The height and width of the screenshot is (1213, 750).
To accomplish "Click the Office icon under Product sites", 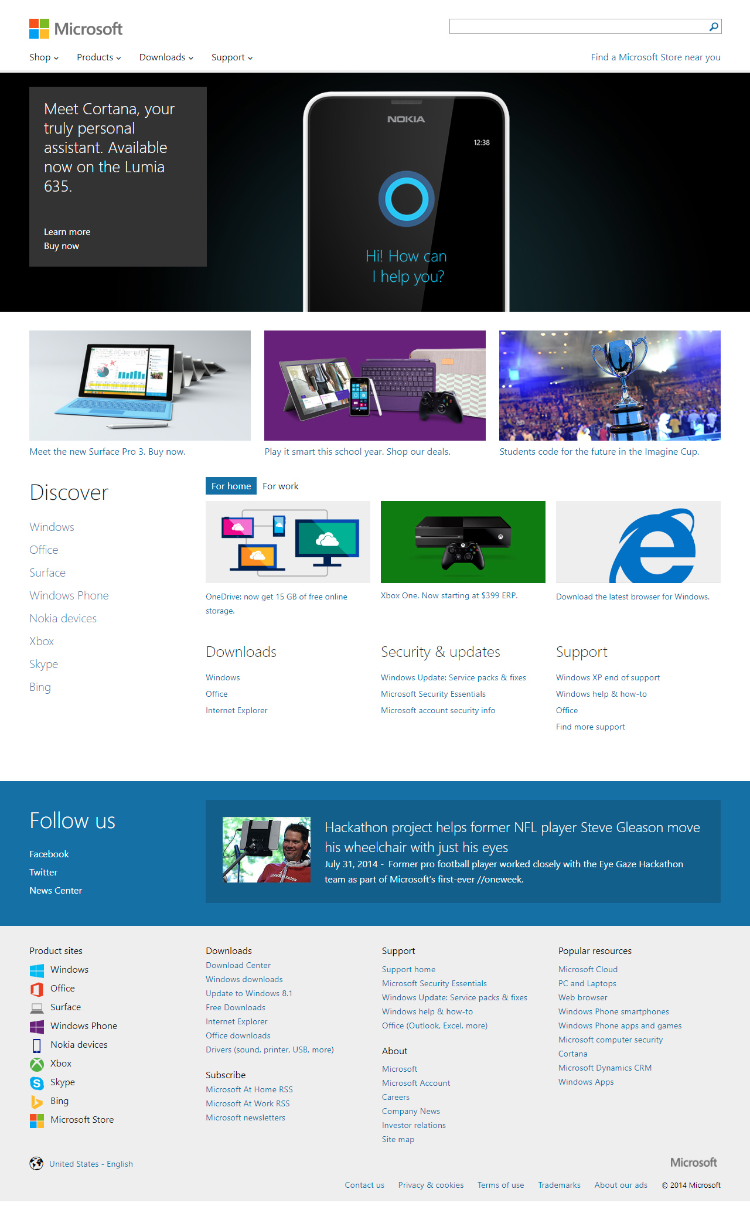I will pos(37,989).
